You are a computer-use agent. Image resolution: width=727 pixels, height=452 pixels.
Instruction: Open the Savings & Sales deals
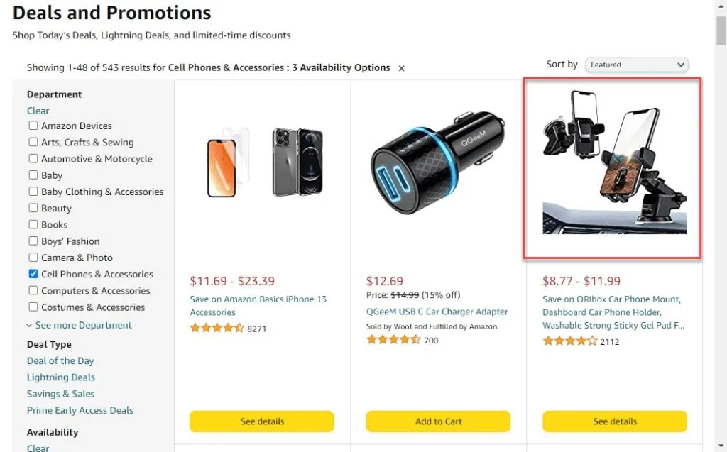(x=60, y=393)
